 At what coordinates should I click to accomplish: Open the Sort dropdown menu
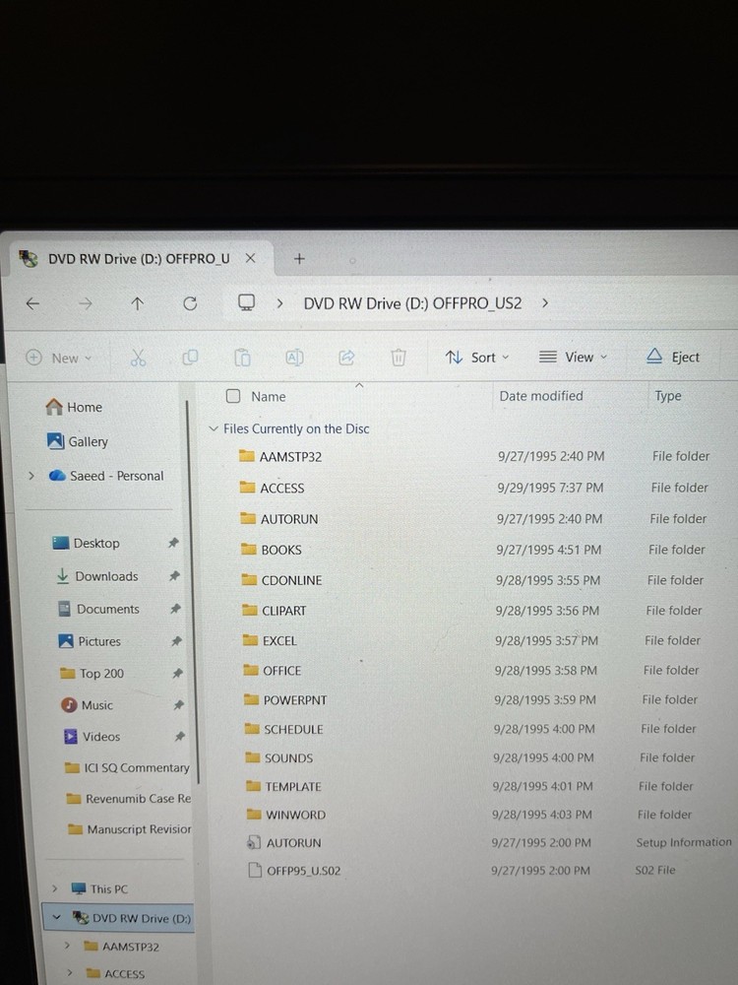click(x=477, y=358)
